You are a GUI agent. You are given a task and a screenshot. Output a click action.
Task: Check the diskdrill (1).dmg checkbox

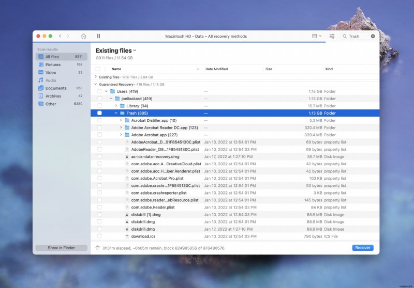click(99, 215)
